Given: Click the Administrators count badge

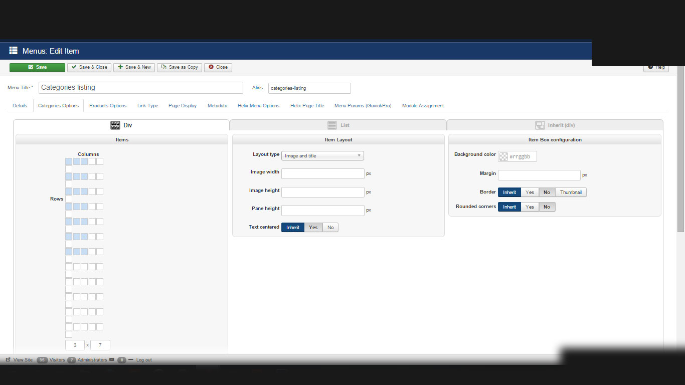Looking at the screenshot, I should 71,360.
